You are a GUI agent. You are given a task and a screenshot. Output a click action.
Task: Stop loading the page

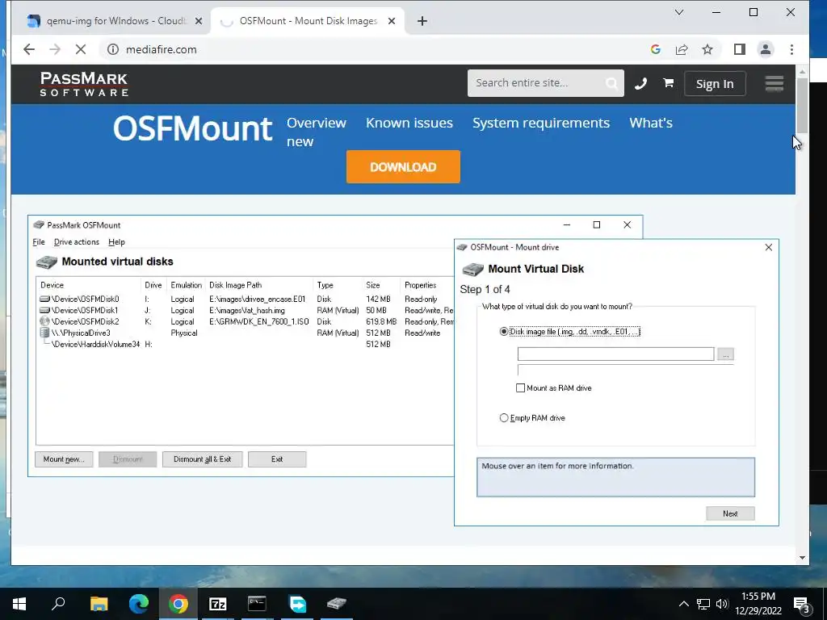81,49
